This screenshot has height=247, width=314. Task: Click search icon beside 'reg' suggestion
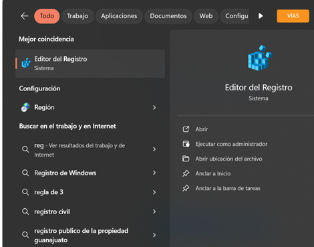(25, 149)
